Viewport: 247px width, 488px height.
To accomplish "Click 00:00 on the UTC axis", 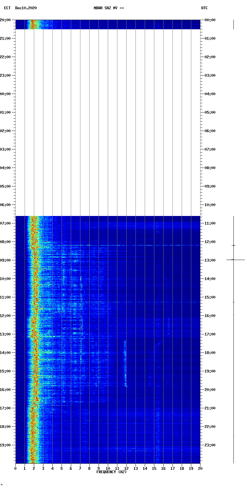I will (x=210, y=20).
